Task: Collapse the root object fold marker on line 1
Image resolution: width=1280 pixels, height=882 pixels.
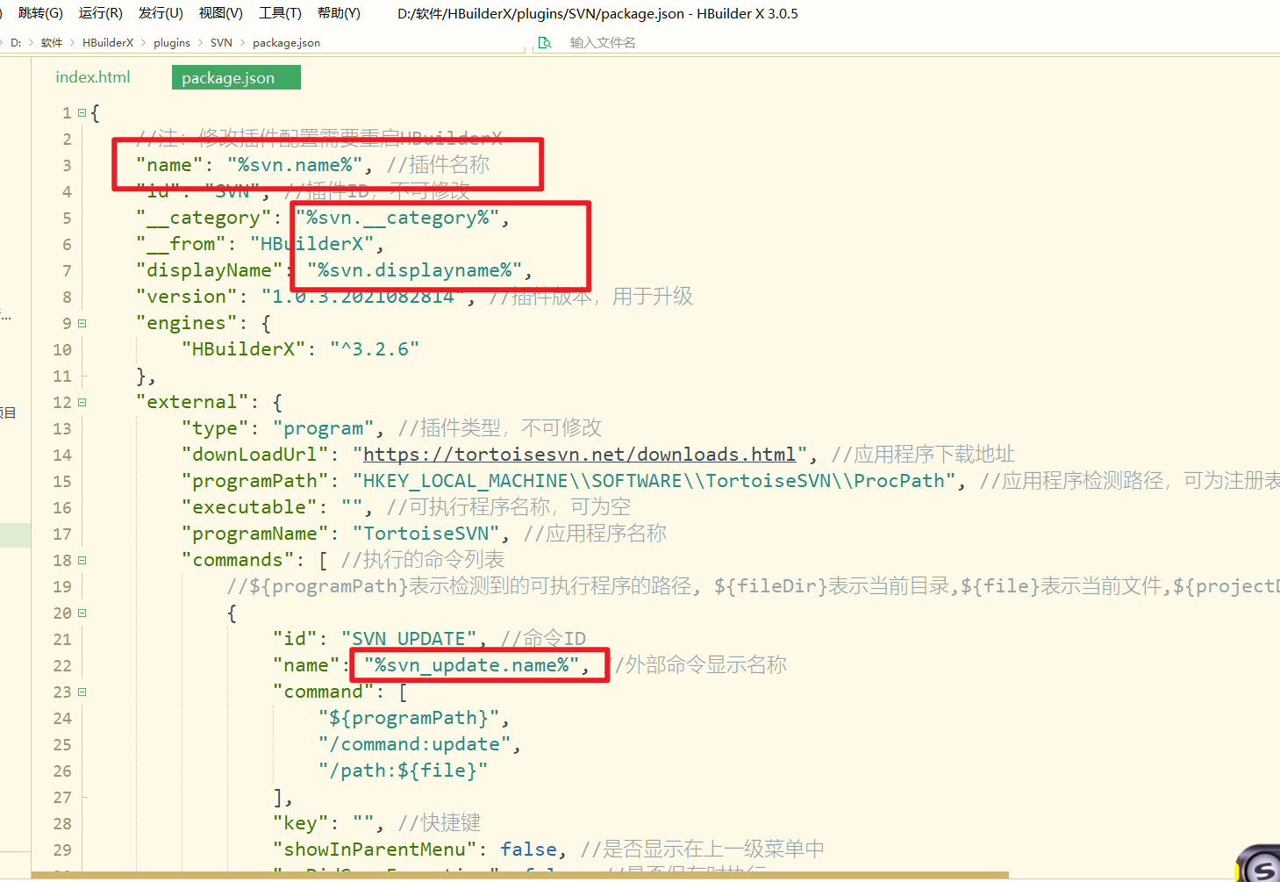Action: tap(82, 113)
